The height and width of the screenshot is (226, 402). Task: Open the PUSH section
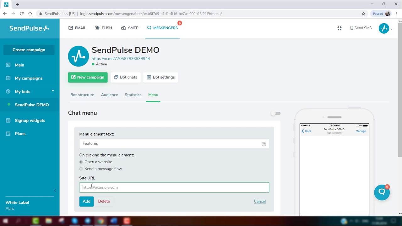coord(103,28)
